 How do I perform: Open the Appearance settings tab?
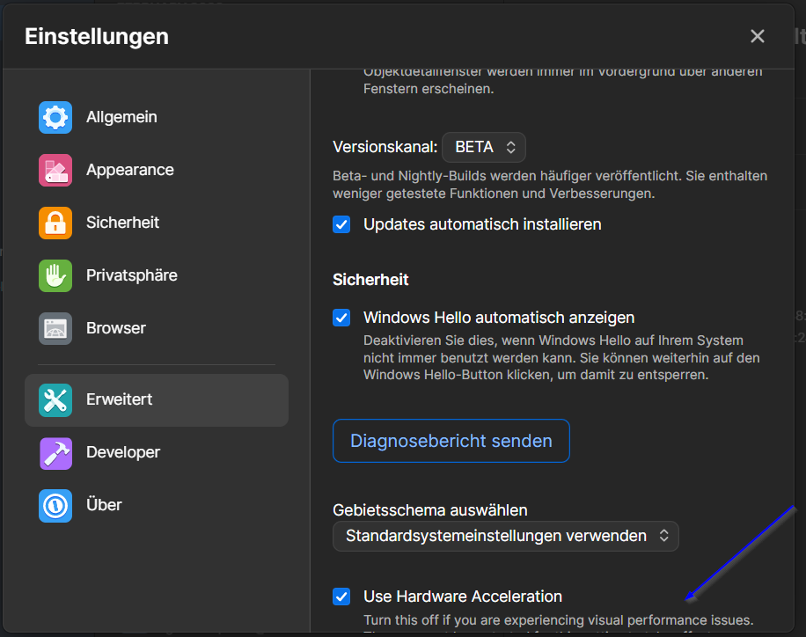coord(130,170)
